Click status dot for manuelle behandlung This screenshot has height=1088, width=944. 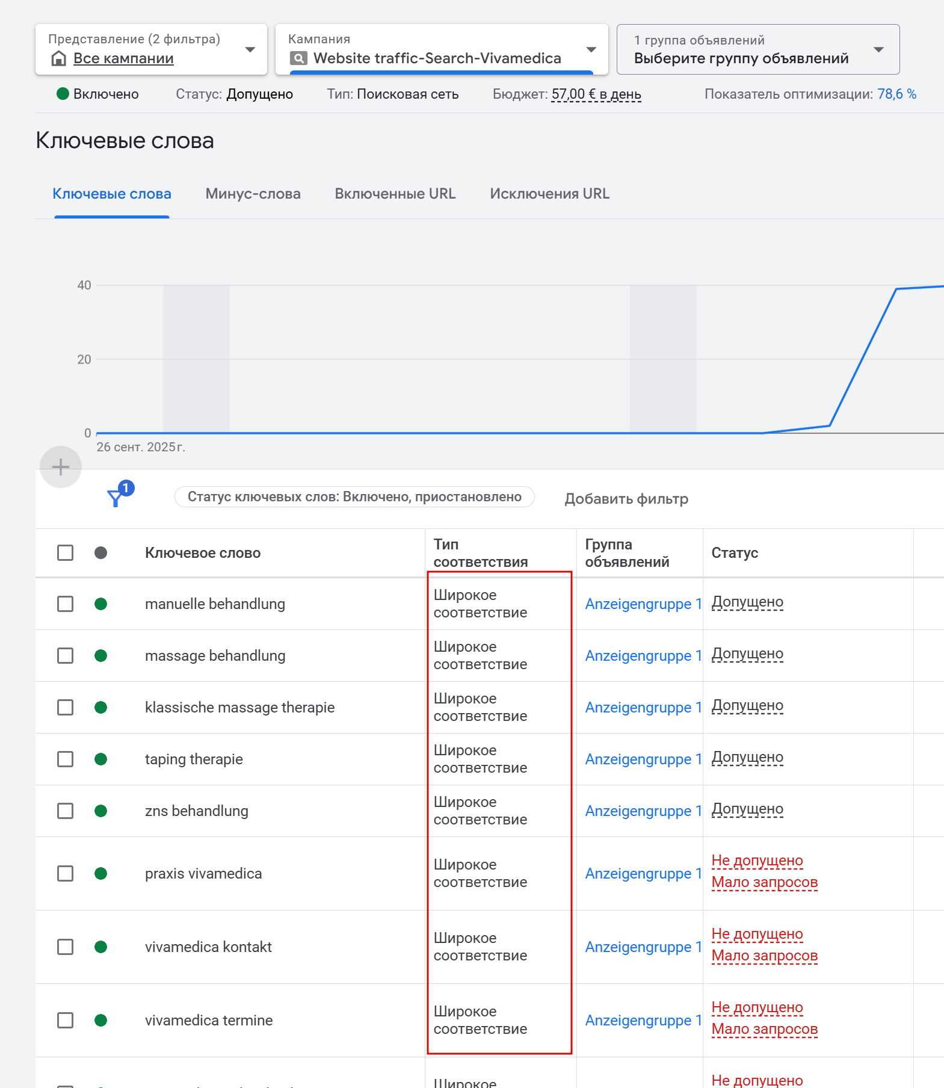(x=101, y=604)
